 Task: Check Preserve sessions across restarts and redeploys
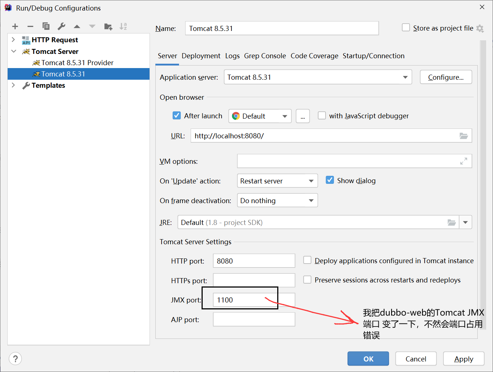coord(307,280)
